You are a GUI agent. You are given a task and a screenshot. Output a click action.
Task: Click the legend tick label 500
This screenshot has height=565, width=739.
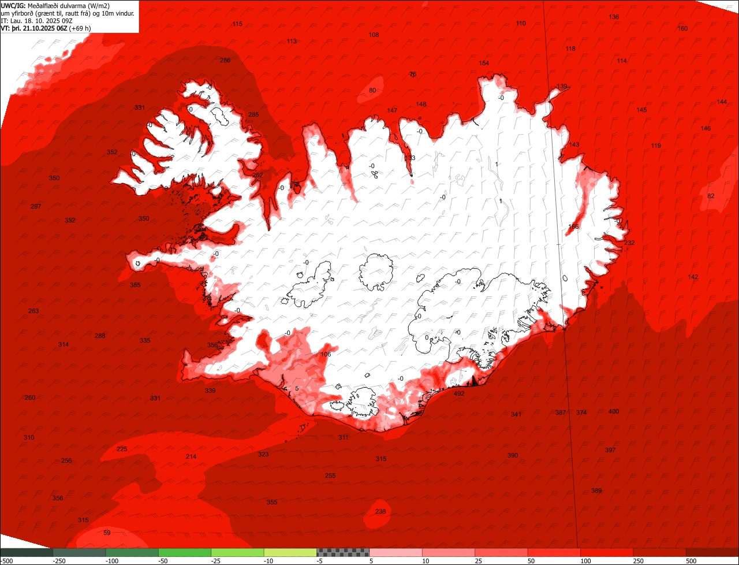coord(691,561)
